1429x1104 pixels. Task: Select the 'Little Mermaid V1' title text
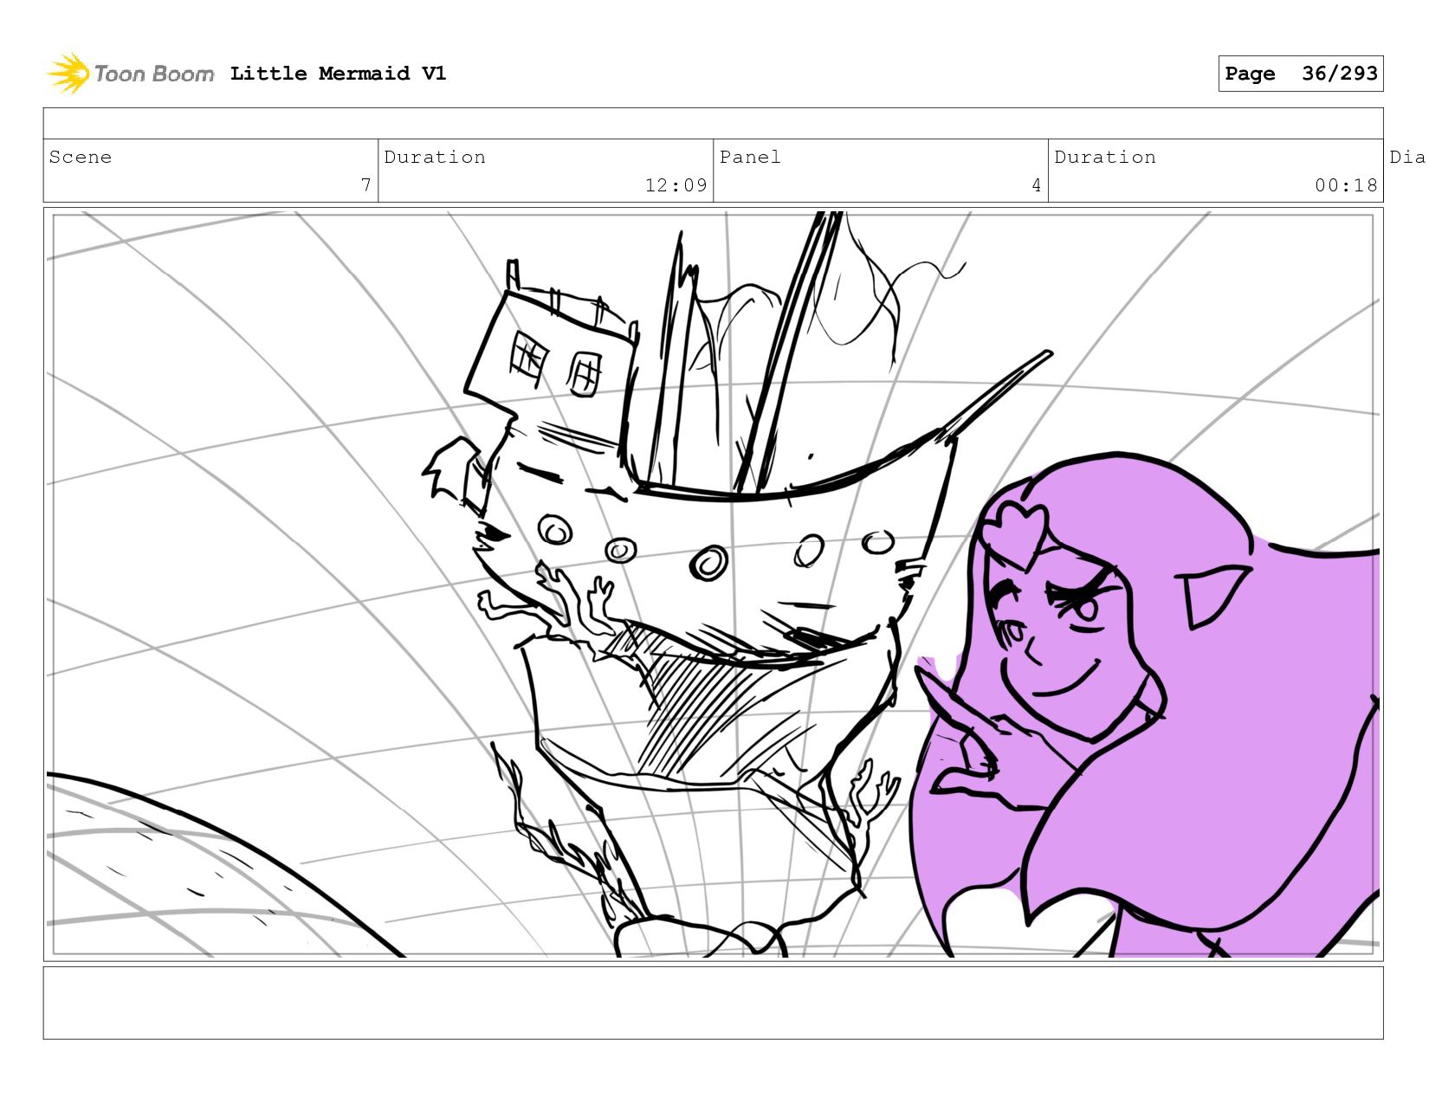[338, 74]
